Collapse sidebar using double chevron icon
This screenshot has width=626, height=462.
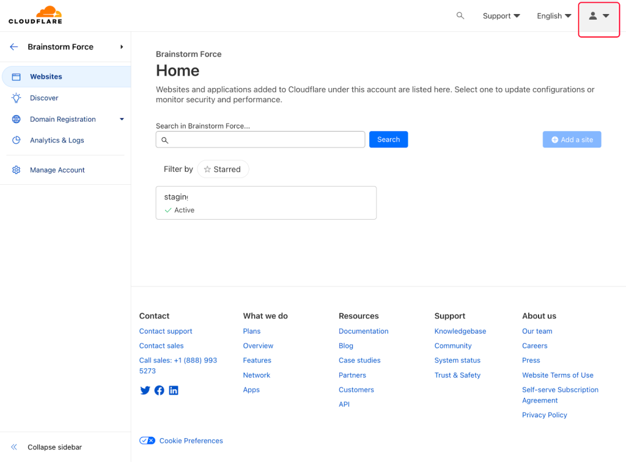pos(14,447)
